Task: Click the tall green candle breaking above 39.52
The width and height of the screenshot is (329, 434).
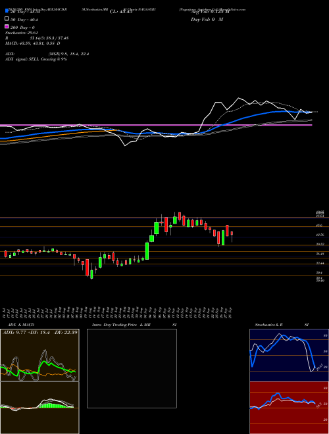Action: click(147, 251)
